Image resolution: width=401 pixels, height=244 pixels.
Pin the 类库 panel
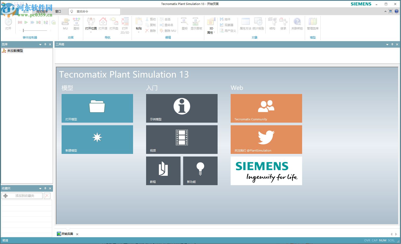point(45,45)
